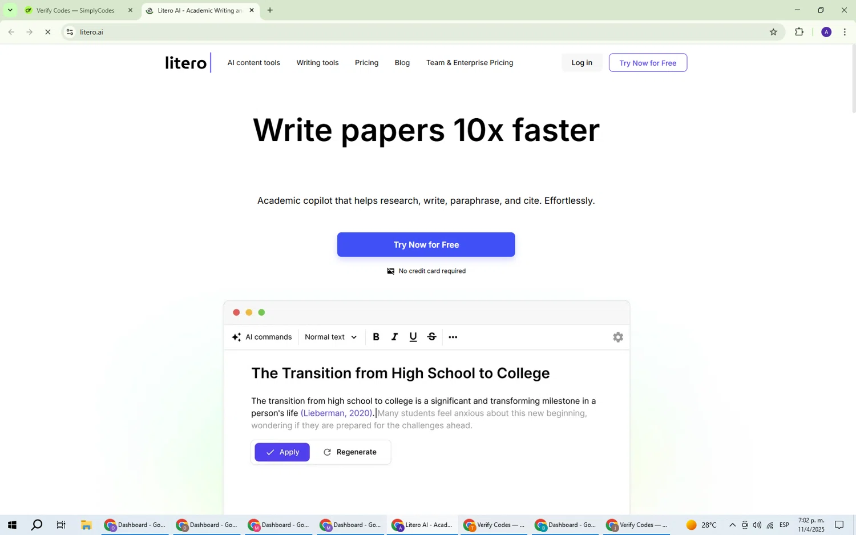The image size is (856, 535).
Task: Open Task View on the taskbar
Action: (61, 525)
